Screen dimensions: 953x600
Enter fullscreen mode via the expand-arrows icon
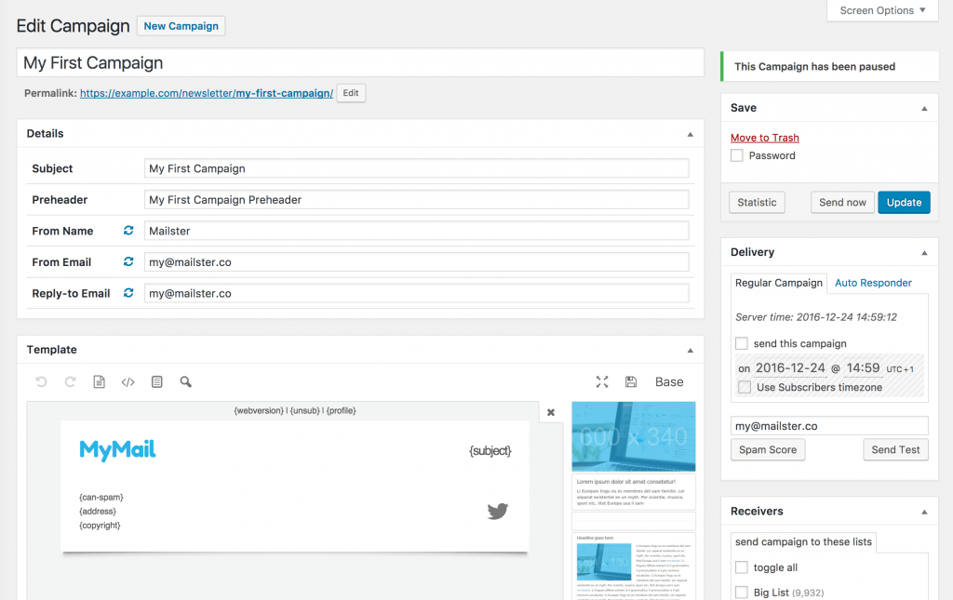(x=601, y=381)
